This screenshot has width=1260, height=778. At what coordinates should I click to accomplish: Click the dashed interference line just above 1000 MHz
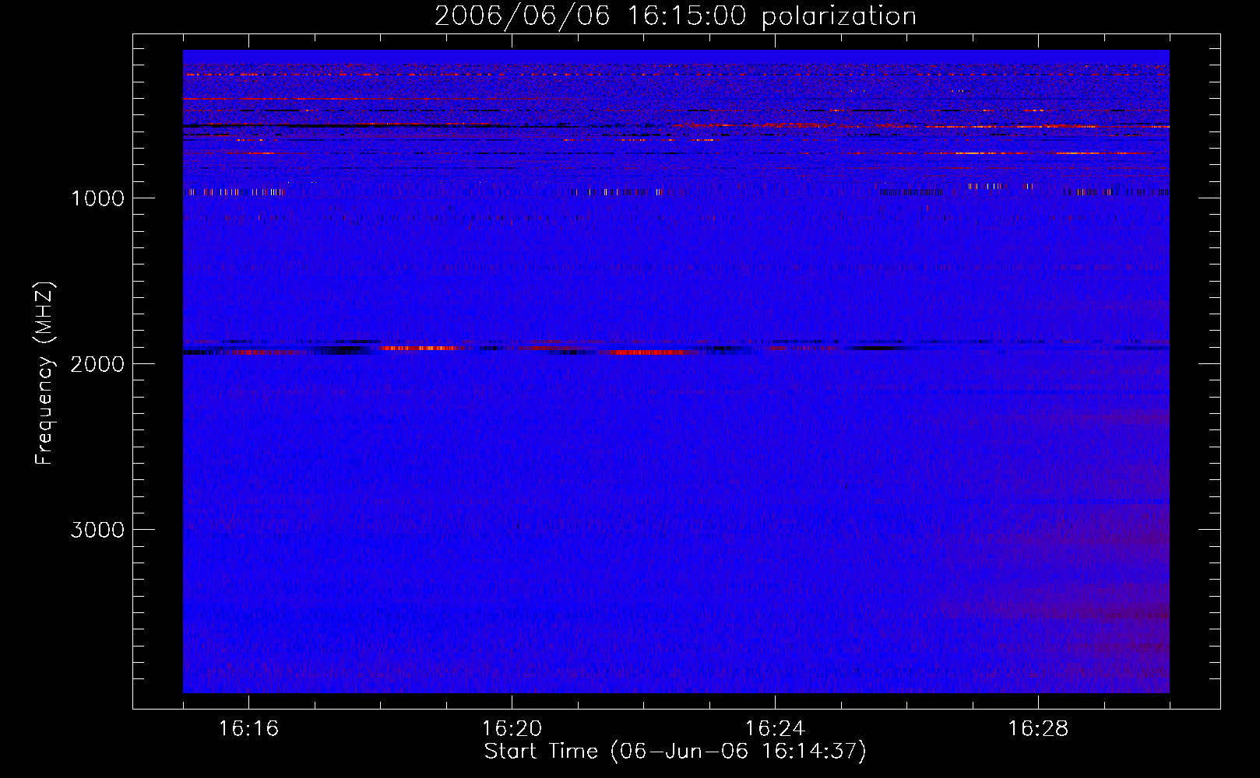coord(676,191)
